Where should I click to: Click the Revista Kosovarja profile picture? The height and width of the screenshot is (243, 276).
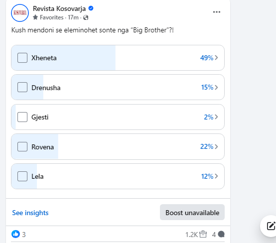coord(20,13)
